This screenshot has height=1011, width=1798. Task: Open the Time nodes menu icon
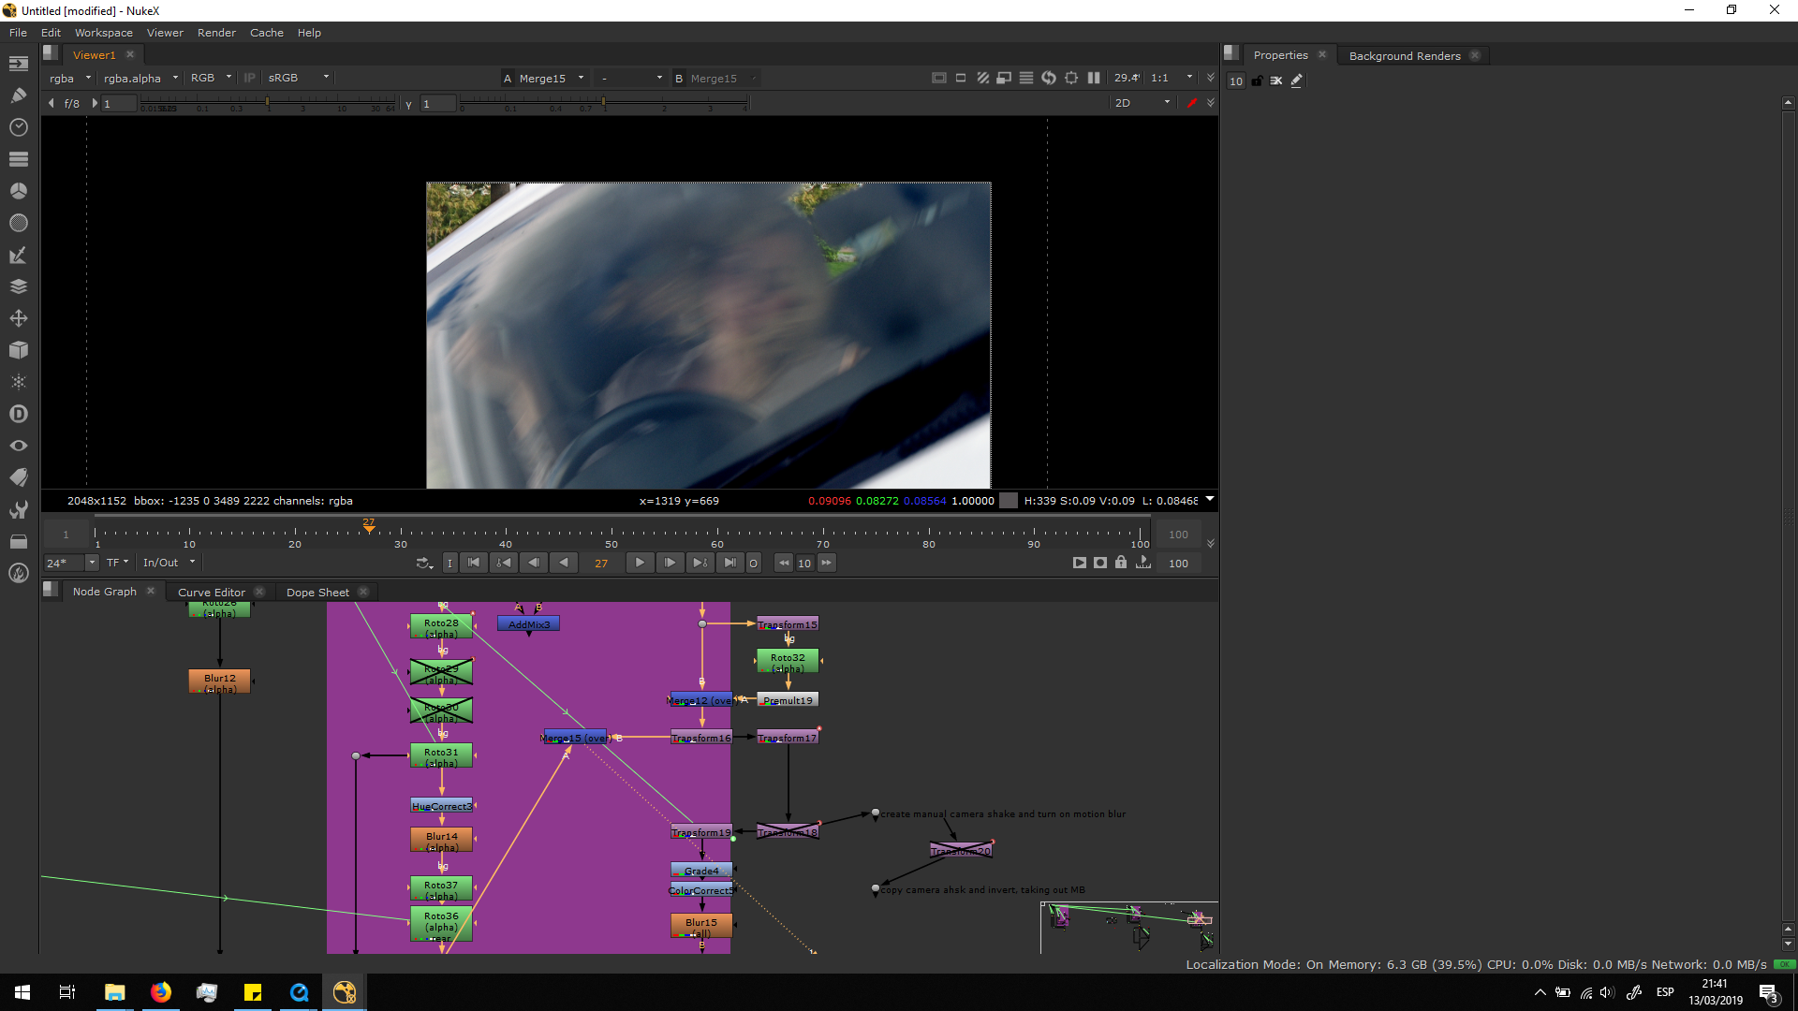(18, 126)
